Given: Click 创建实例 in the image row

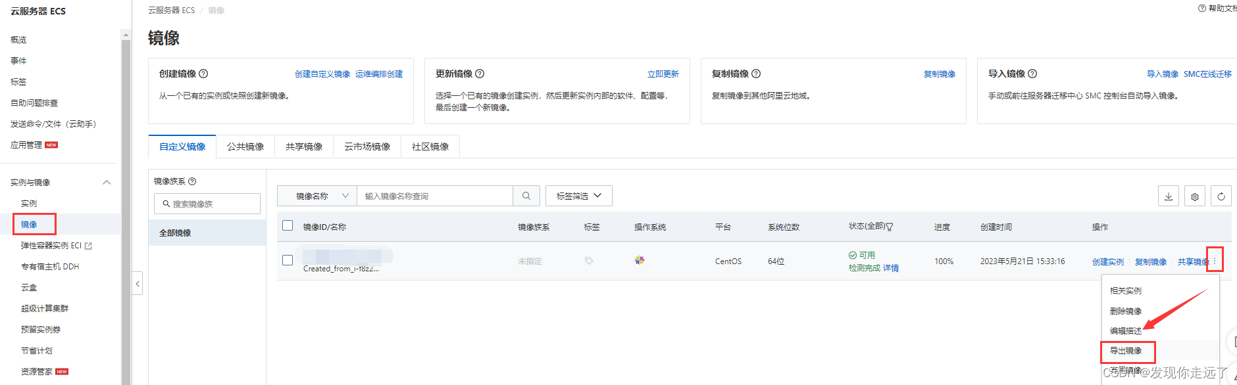Looking at the screenshot, I should click(x=1108, y=261).
